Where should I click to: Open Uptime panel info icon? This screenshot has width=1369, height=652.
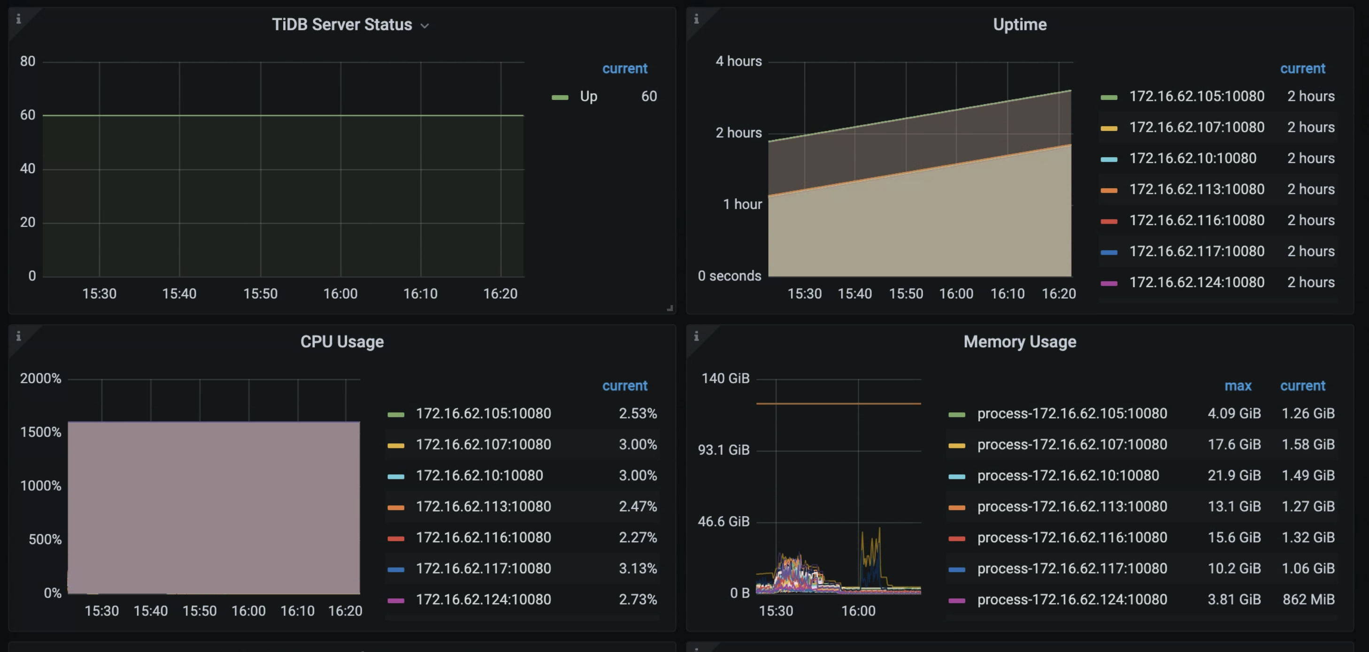pos(696,19)
